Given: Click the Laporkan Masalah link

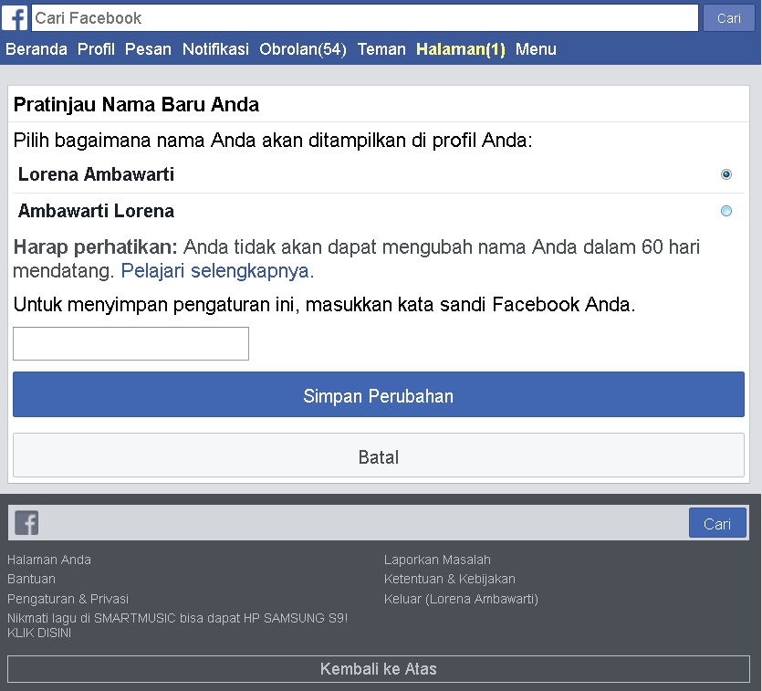Looking at the screenshot, I should (x=437, y=560).
